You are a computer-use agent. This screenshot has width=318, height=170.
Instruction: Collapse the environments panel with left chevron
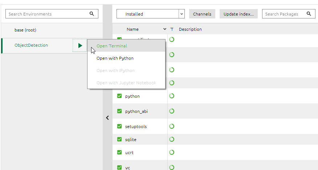(x=107, y=118)
